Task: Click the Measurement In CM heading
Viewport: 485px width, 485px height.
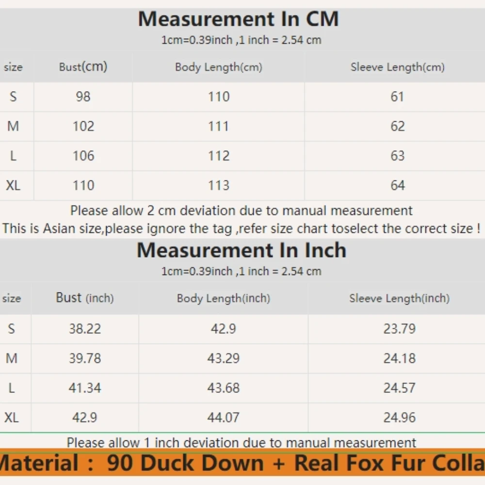Action: coord(238,19)
